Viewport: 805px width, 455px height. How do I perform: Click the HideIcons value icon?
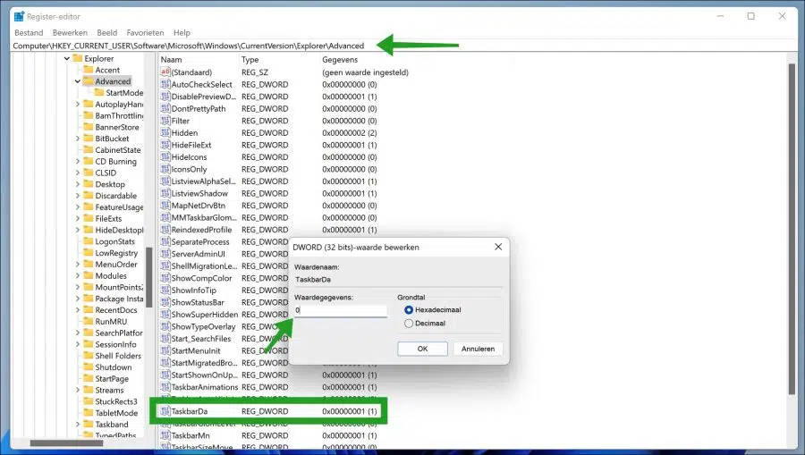click(x=165, y=157)
